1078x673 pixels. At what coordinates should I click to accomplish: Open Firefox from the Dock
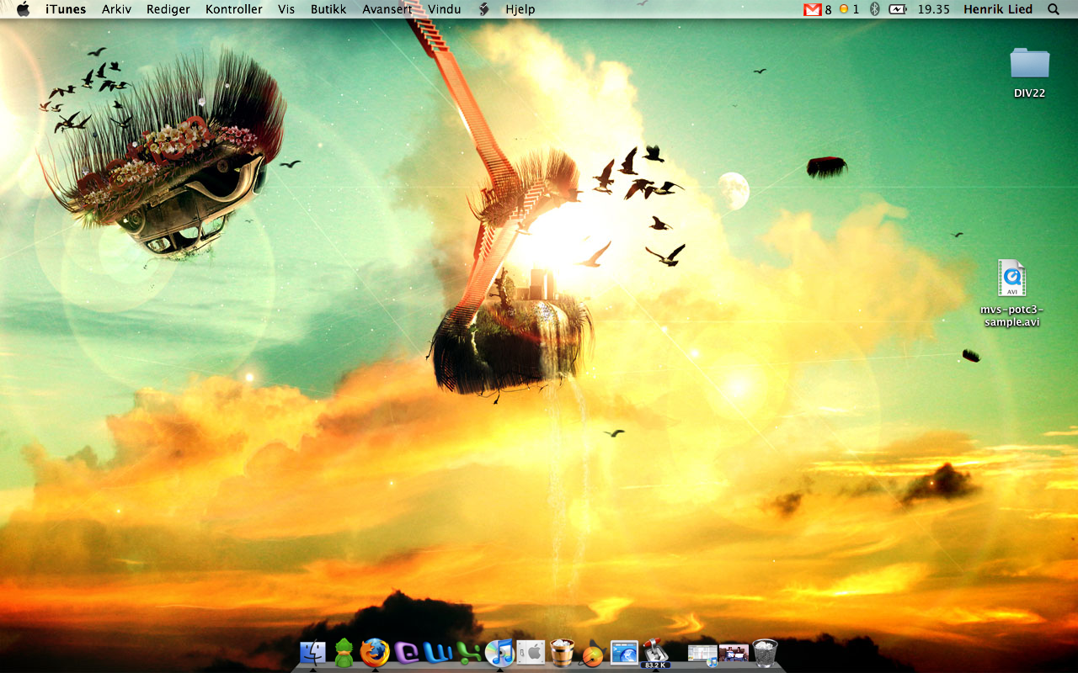point(375,652)
